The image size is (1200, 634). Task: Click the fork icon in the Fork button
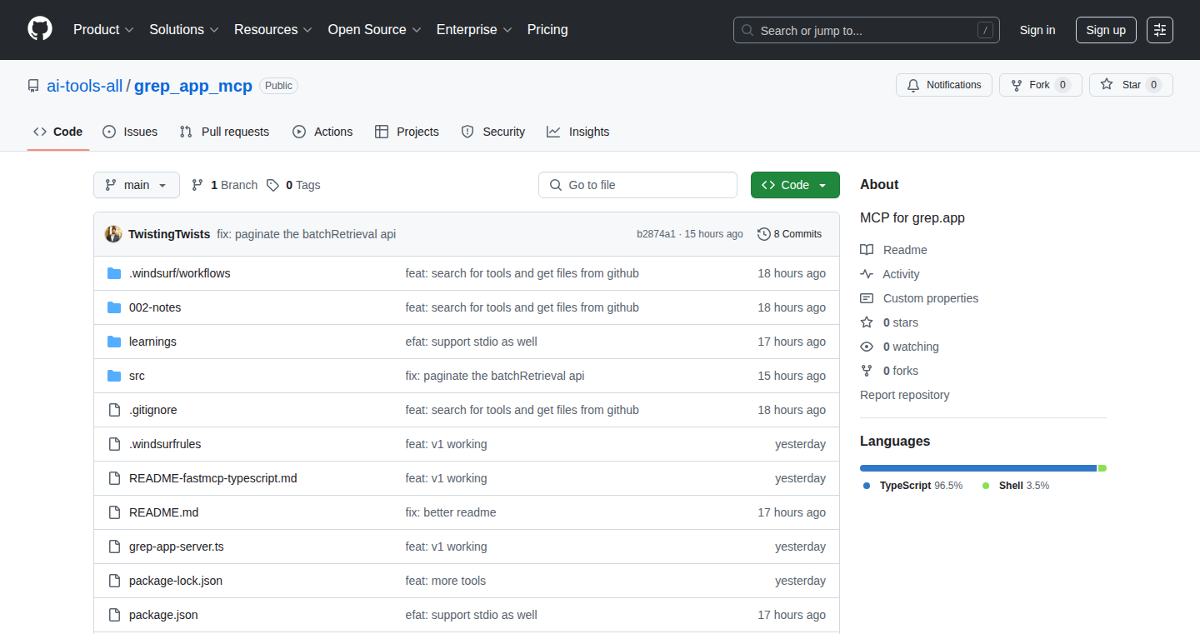click(x=1016, y=85)
